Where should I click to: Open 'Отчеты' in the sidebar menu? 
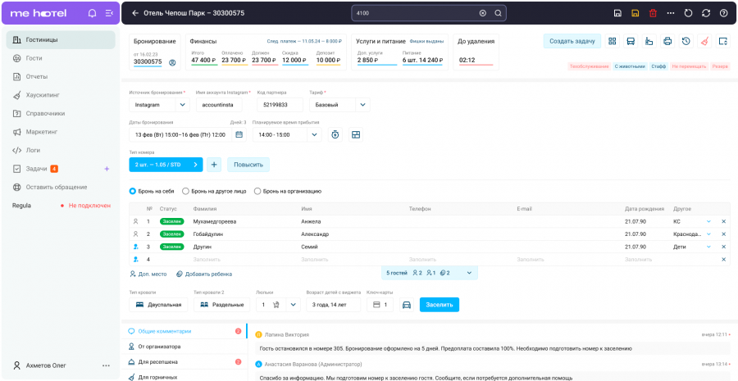pyautogui.click(x=36, y=77)
